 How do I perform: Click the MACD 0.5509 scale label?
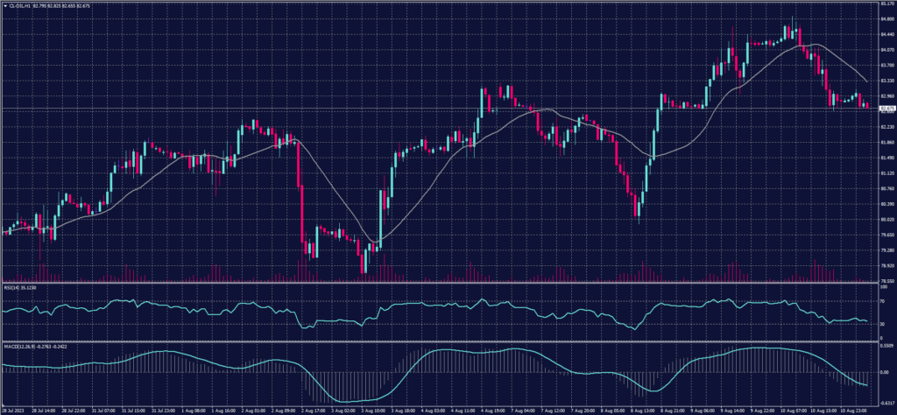click(884, 348)
